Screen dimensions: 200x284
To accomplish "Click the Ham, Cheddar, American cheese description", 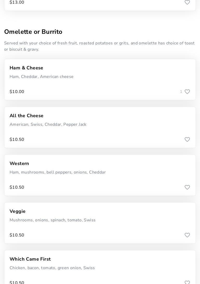I will tap(42, 77).
